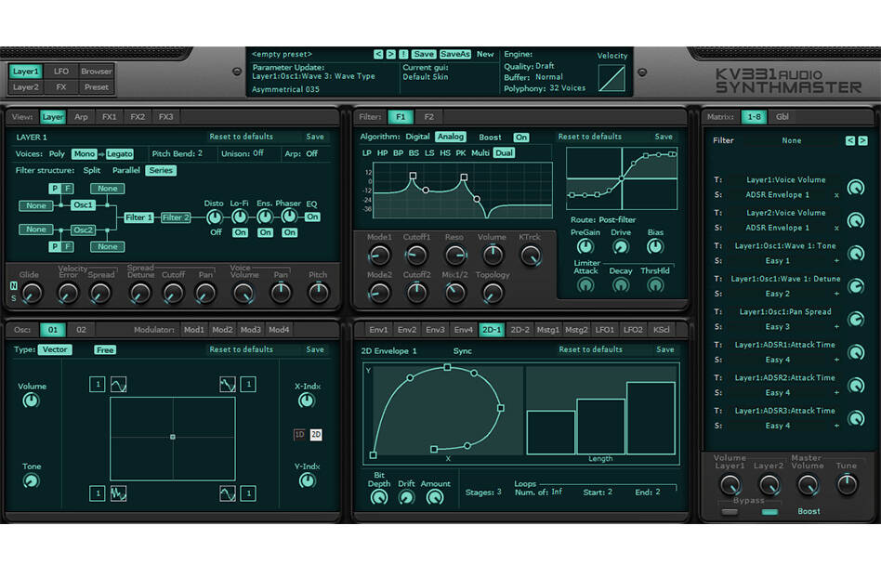Switch to the F2 filter tab
Image resolution: width=881 pixels, height=565 pixels.
428,117
